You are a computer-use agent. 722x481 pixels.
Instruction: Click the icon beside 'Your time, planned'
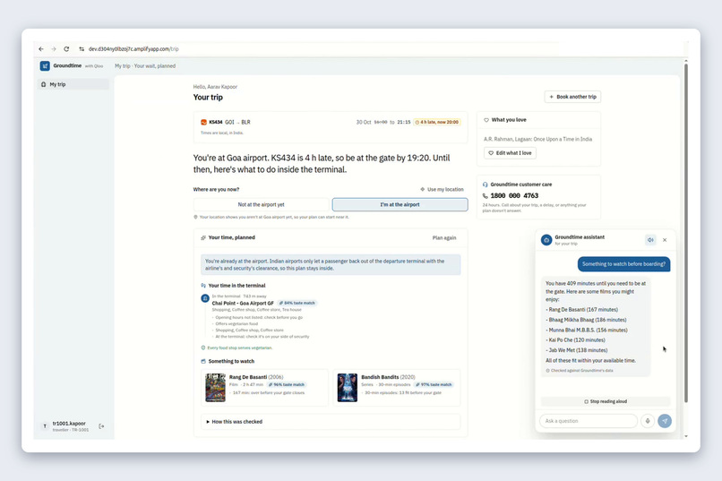203,237
